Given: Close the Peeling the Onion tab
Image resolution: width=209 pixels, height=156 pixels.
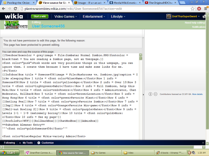Looking at the screenshot, I should (34, 3).
